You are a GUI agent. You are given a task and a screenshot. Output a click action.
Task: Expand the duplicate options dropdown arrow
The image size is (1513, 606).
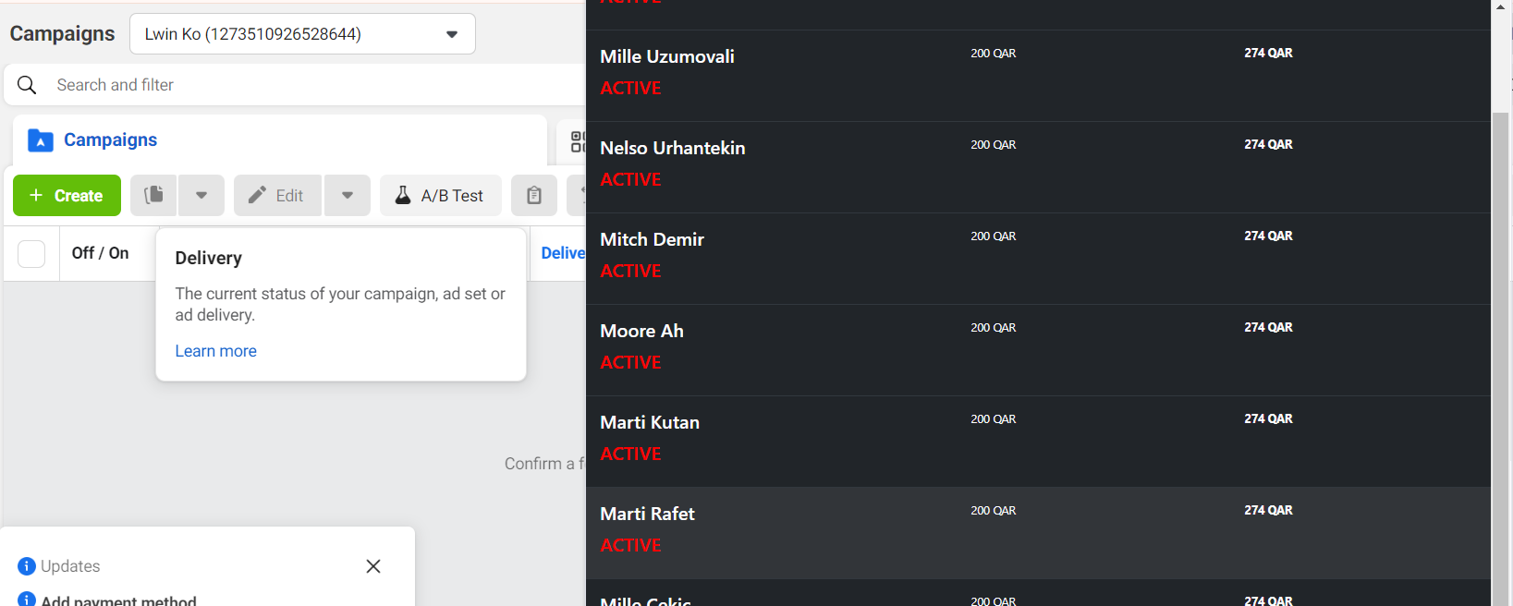(201, 195)
